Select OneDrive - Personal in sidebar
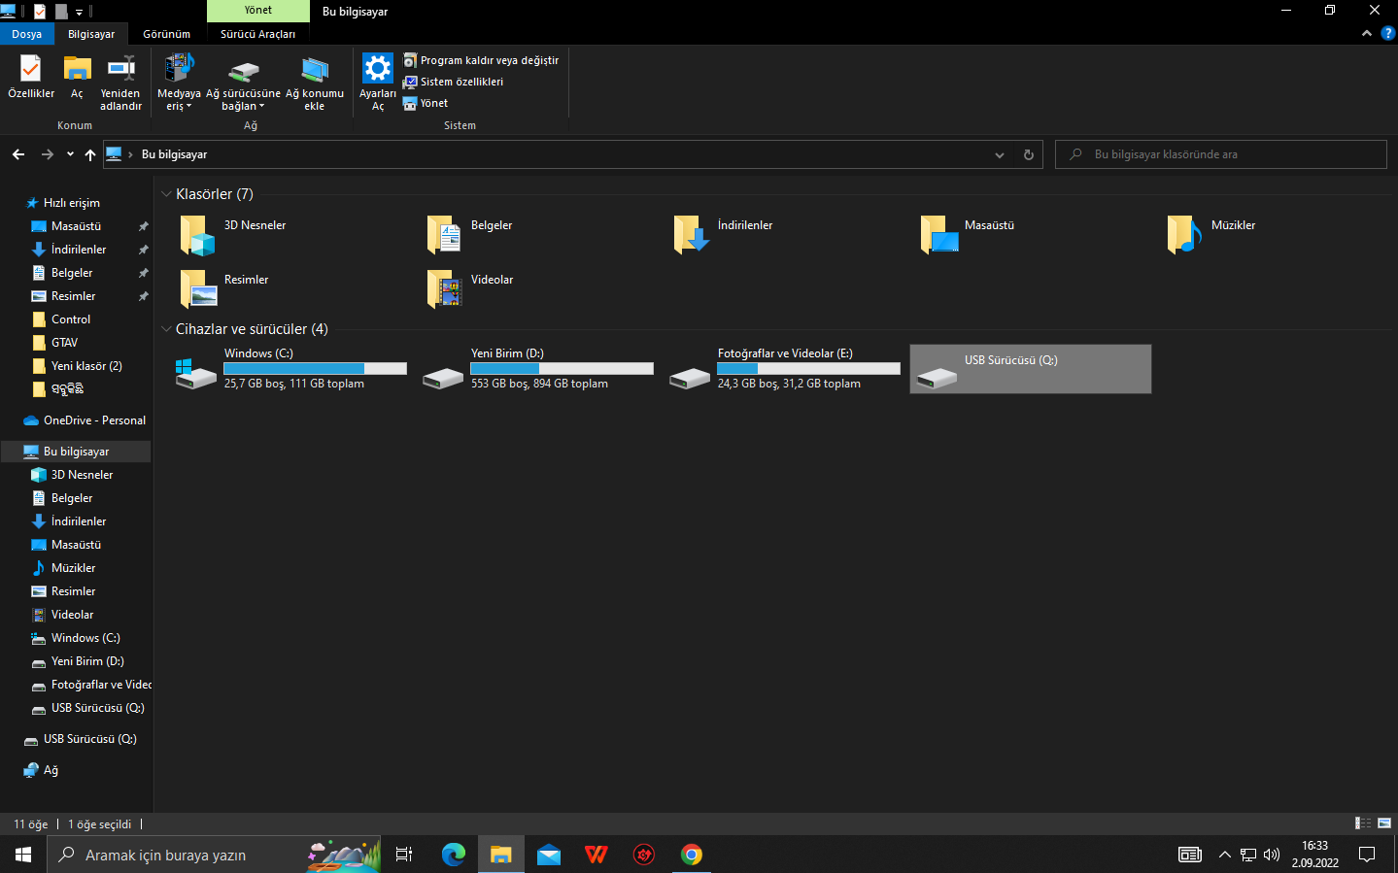Image resolution: width=1398 pixels, height=873 pixels. [94, 420]
